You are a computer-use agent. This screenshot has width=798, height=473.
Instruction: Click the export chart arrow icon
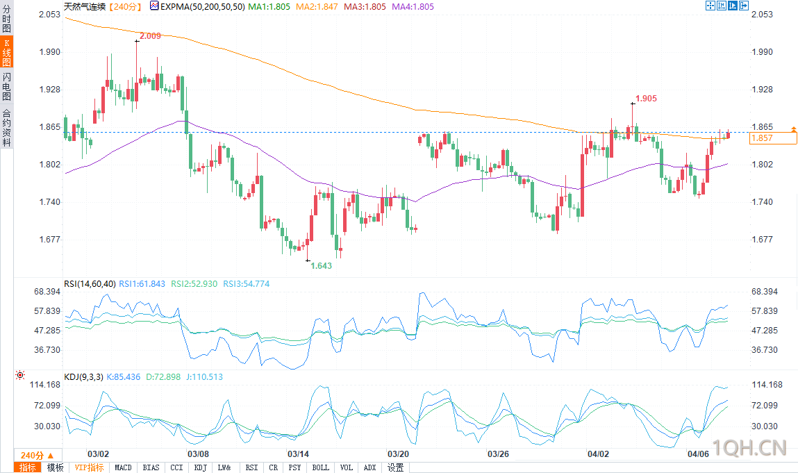click(x=744, y=6)
